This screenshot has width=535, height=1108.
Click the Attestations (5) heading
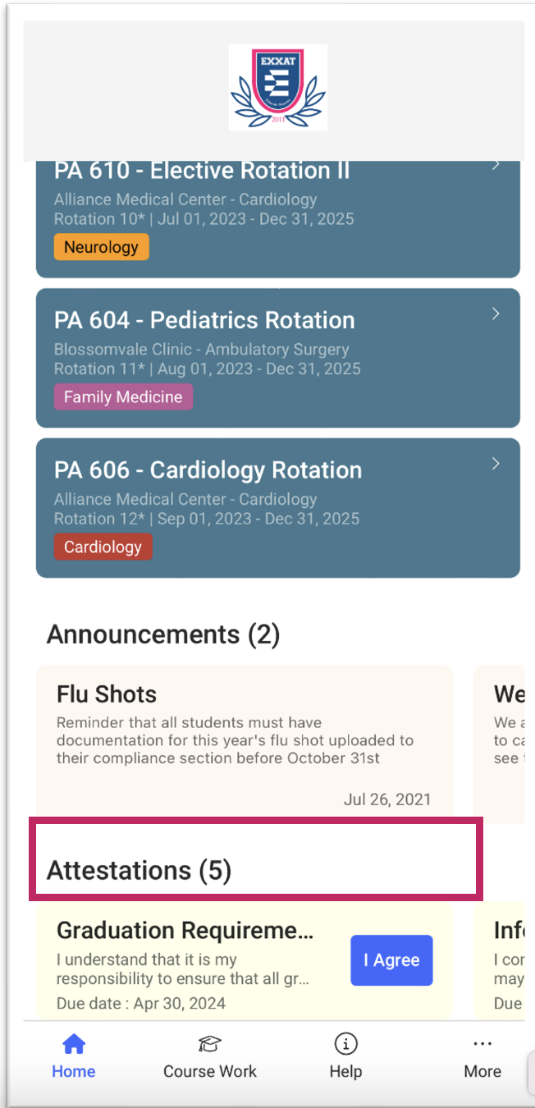point(139,871)
